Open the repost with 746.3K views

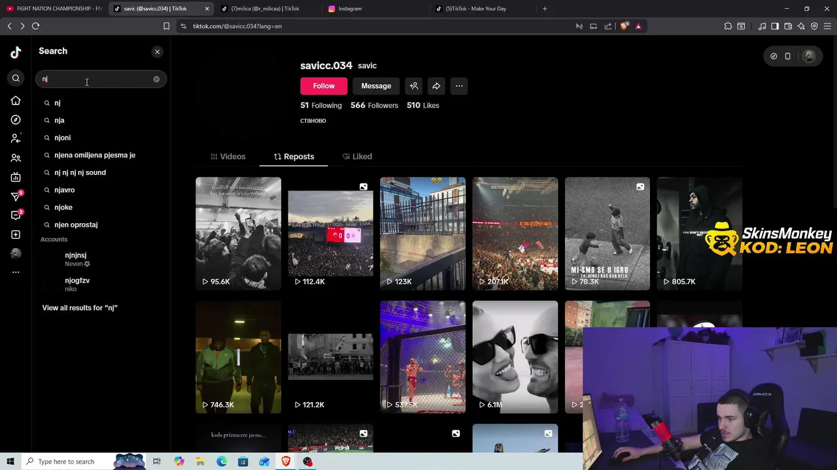tap(238, 357)
